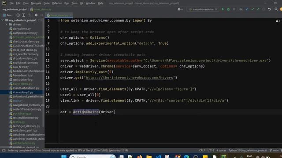The image size is (282, 158).
Task: Open the mousehoverdemo run configuration dropdown
Action: pyautogui.click(x=203, y=9)
